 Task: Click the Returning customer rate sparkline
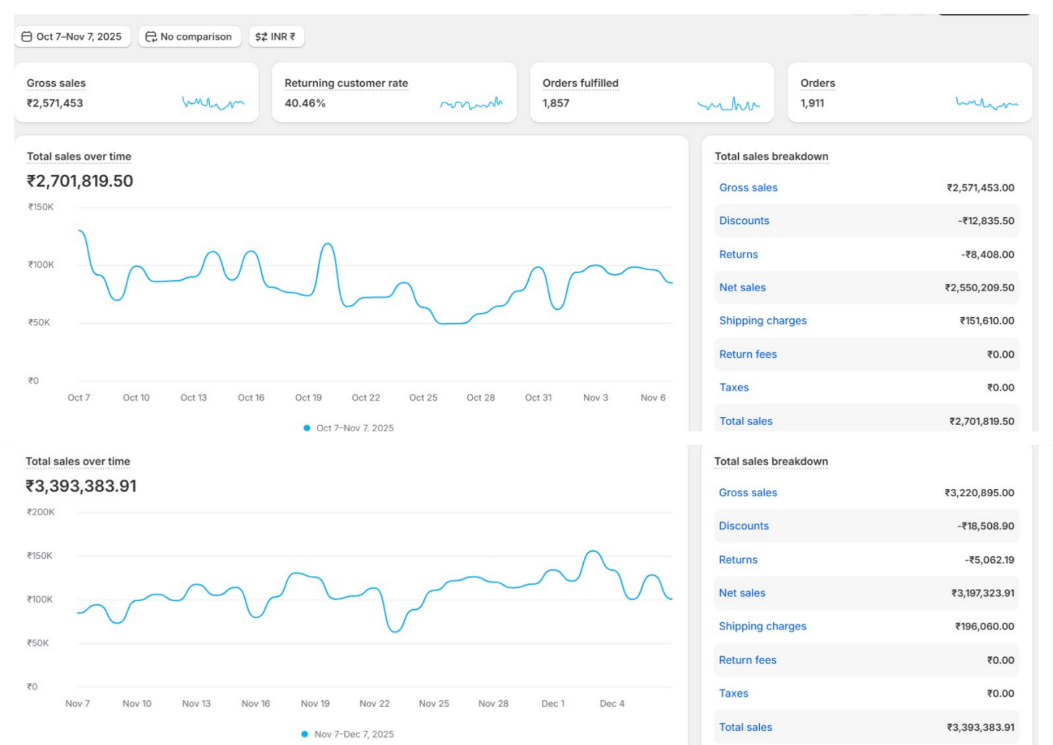point(471,103)
